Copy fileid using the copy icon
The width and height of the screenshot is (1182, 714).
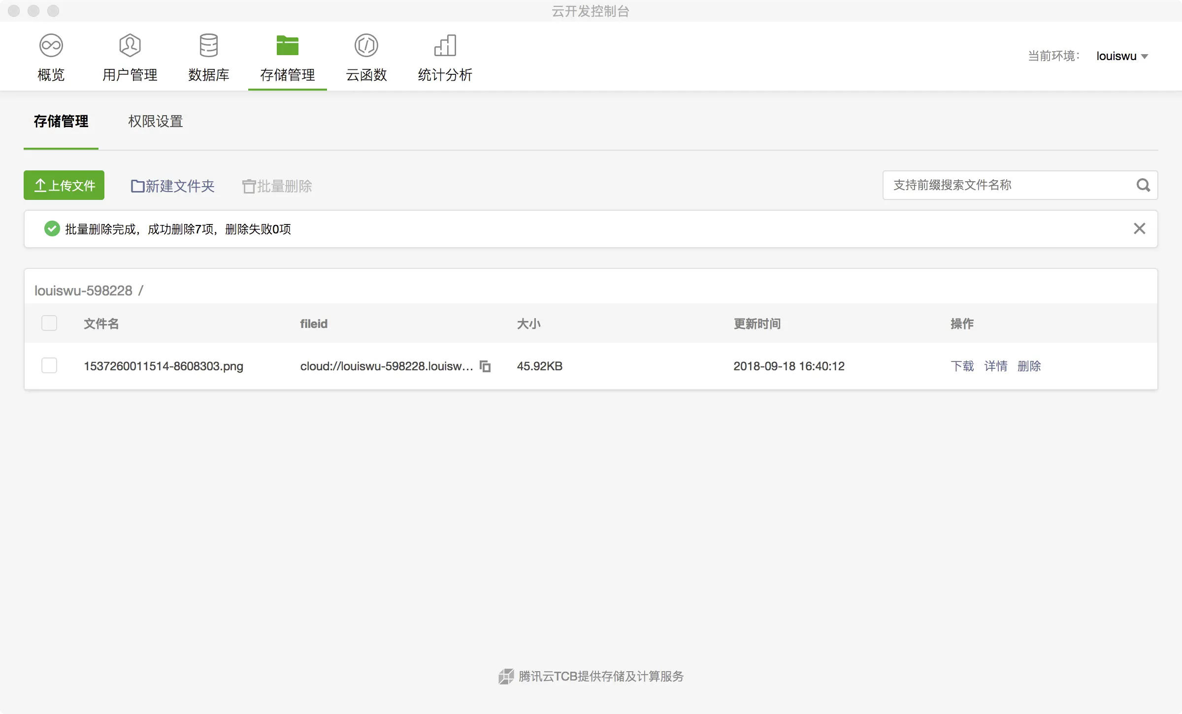point(485,366)
